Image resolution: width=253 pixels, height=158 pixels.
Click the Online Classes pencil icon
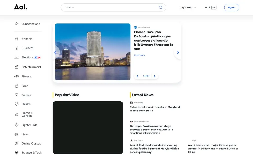coord(16,144)
